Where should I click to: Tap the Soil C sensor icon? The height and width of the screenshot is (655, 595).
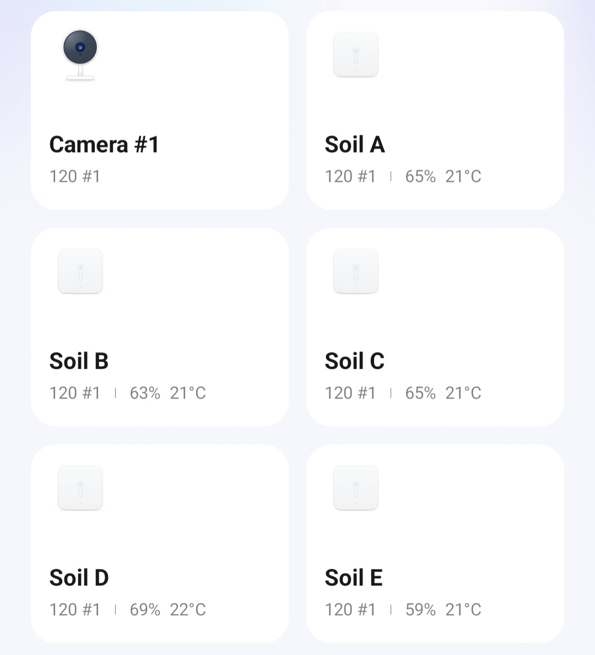pyautogui.click(x=356, y=271)
